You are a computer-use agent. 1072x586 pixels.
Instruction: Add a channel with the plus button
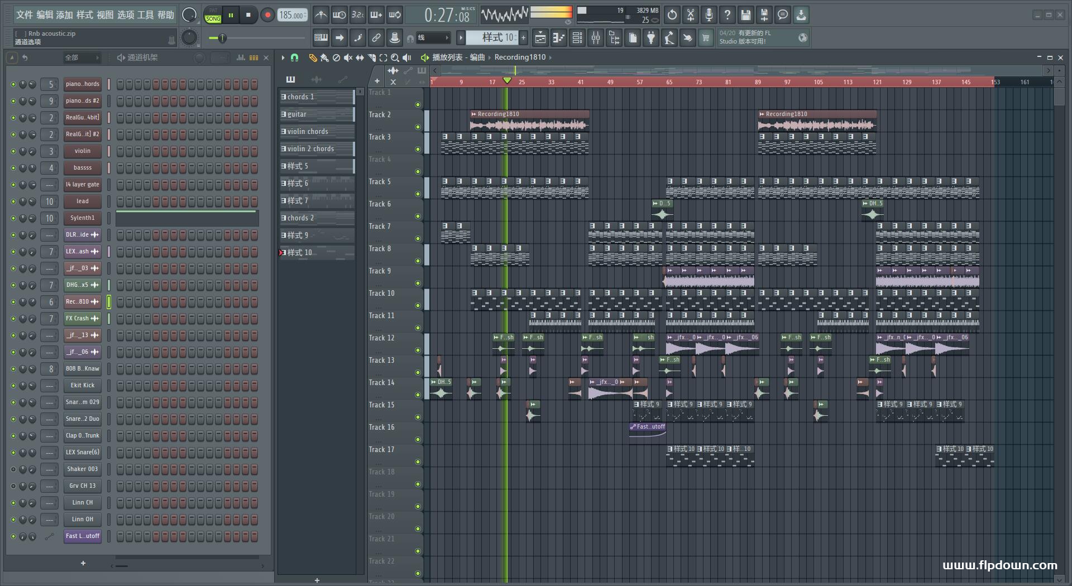[x=83, y=564]
